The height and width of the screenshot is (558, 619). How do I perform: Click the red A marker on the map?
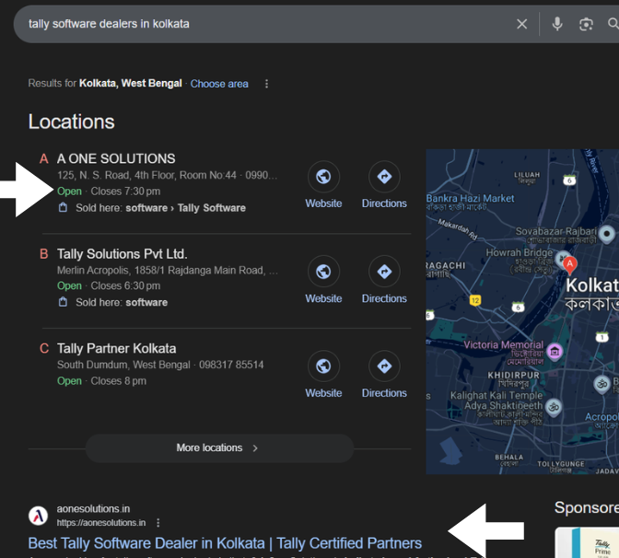tap(569, 264)
